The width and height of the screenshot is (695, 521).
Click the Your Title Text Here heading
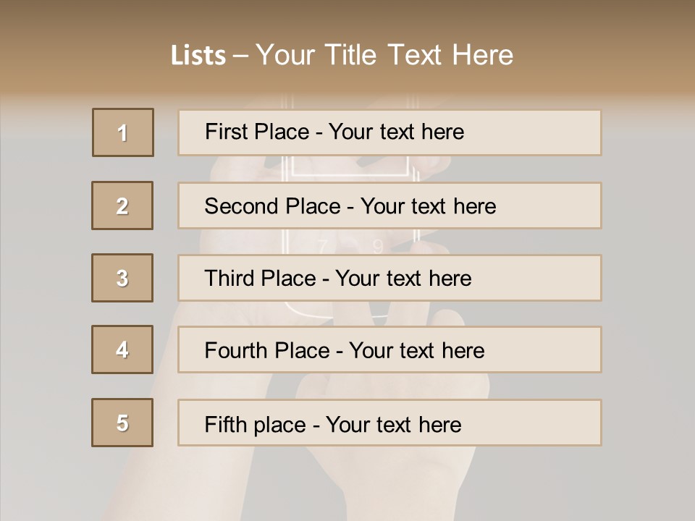tap(384, 55)
